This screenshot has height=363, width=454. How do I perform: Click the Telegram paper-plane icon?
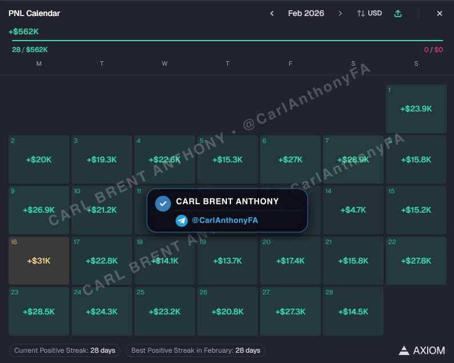pyautogui.click(x=181, y=221)
